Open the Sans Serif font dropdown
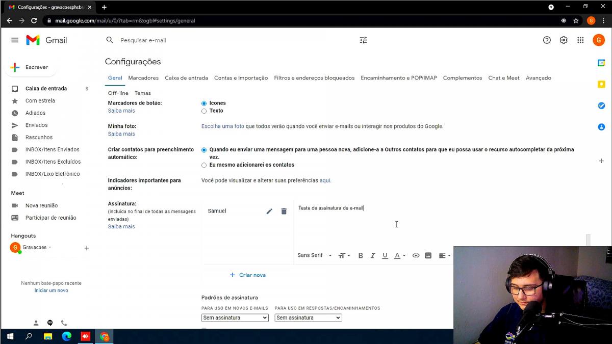This screenshot has height=344, width=612. click(314, 255)
